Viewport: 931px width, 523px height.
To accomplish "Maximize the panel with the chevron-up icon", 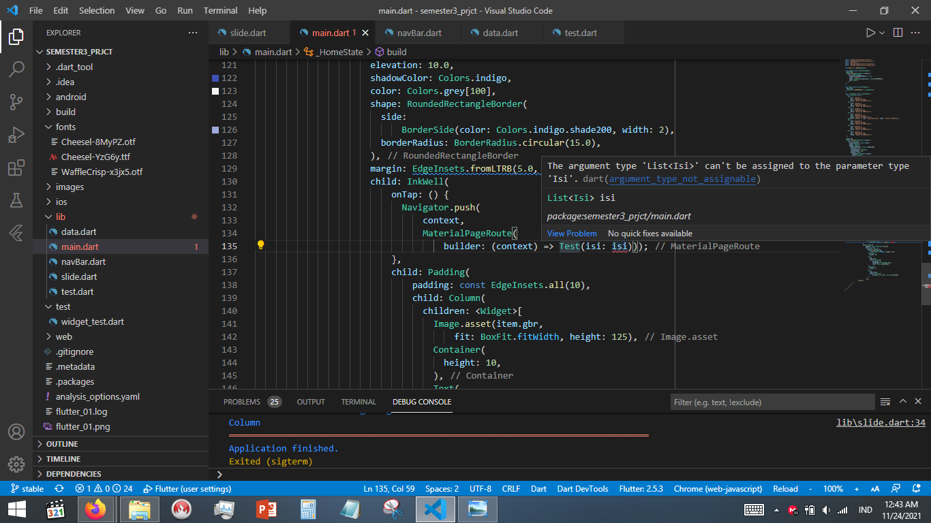I will click(x=903, y=402).
